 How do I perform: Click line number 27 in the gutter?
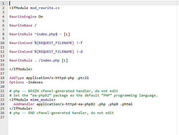[3, 117]
